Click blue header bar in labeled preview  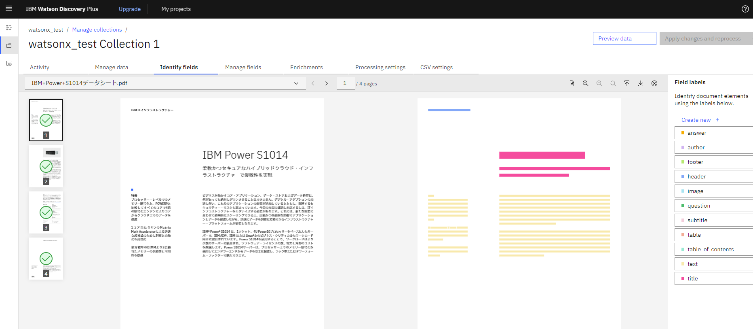pos(449,110)
